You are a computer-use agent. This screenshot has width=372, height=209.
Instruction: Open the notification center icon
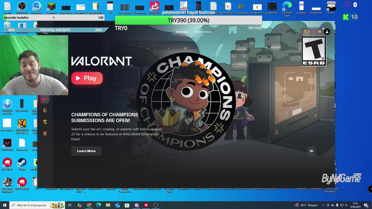tap(366, 205)
